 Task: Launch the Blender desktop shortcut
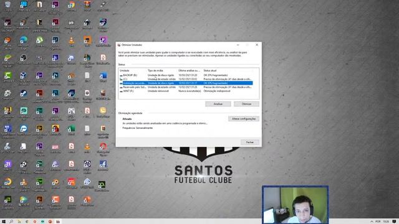click(x=55, y=183)
